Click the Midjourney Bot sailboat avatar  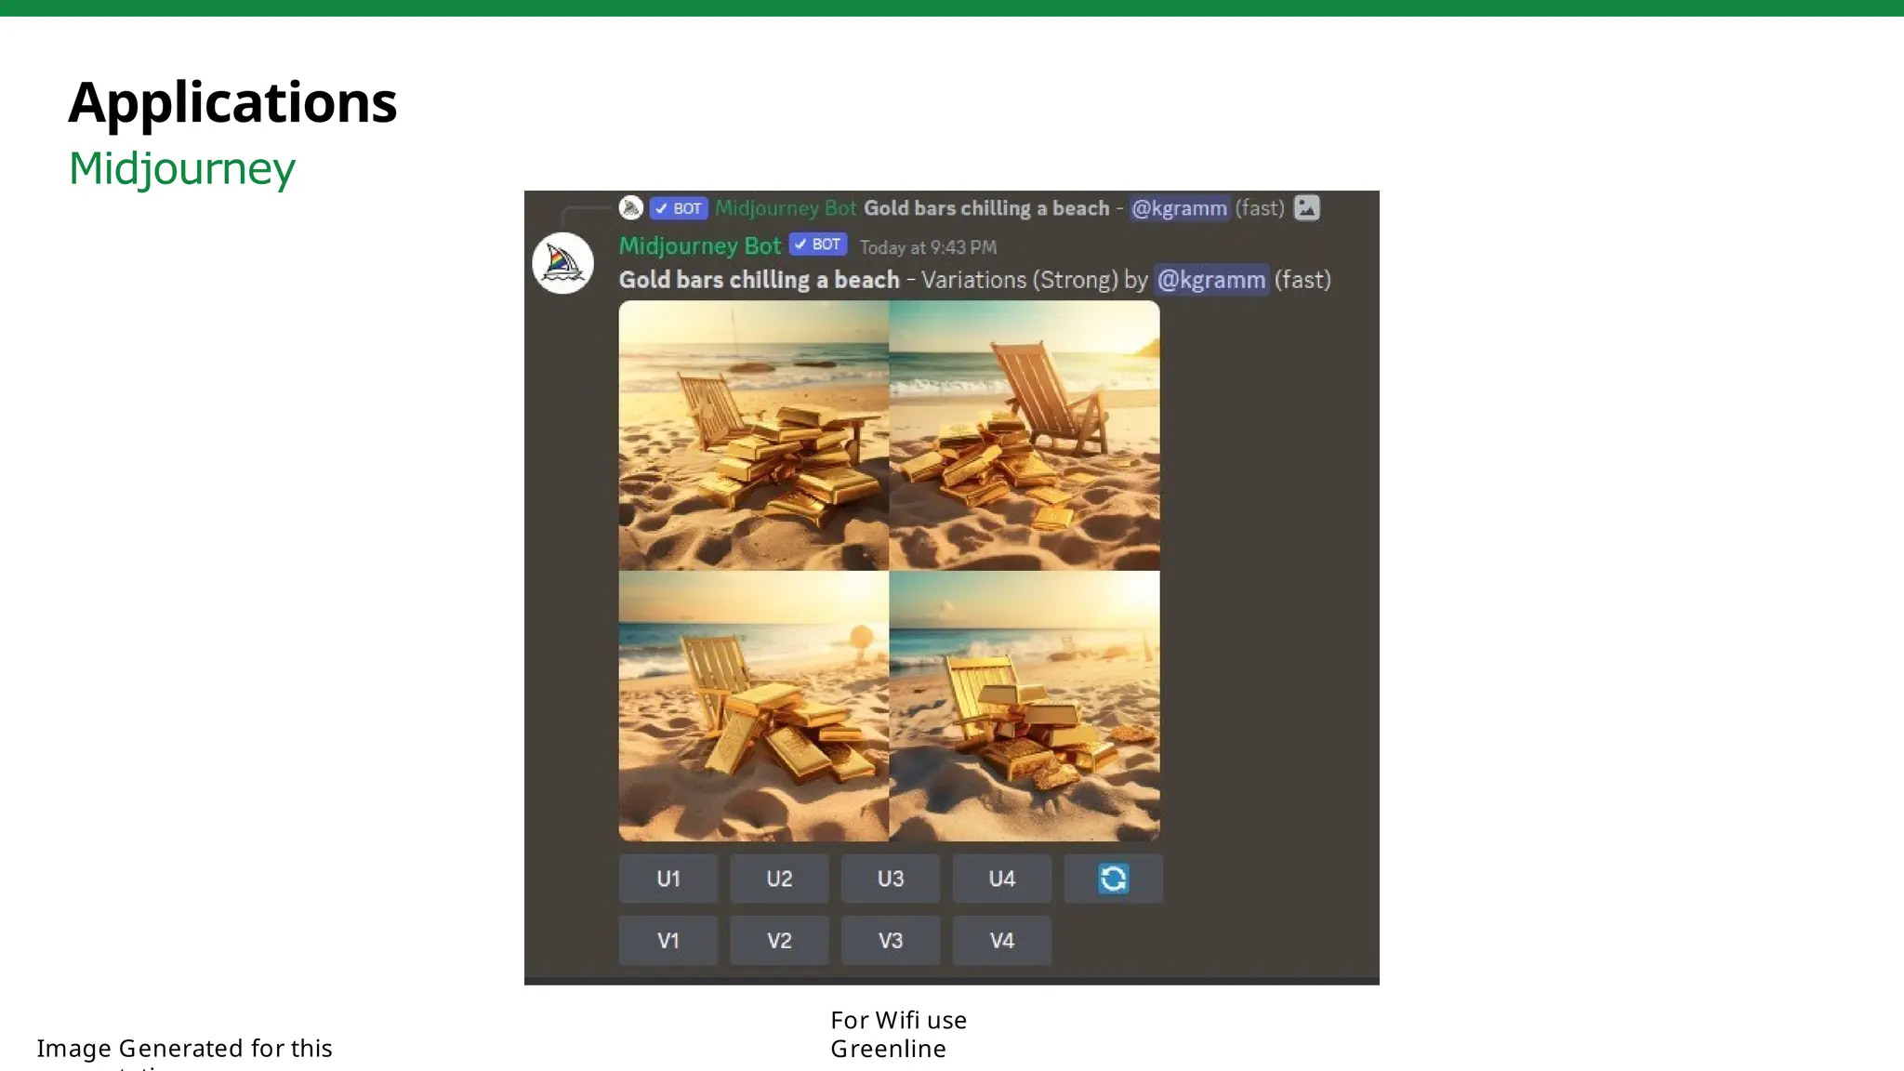pos(562,263)
